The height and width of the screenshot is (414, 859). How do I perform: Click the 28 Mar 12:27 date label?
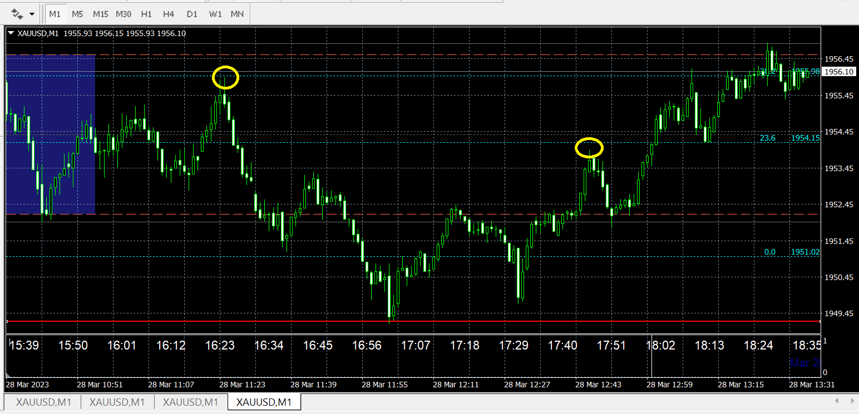pyautogui.click(x=527, y=385)
